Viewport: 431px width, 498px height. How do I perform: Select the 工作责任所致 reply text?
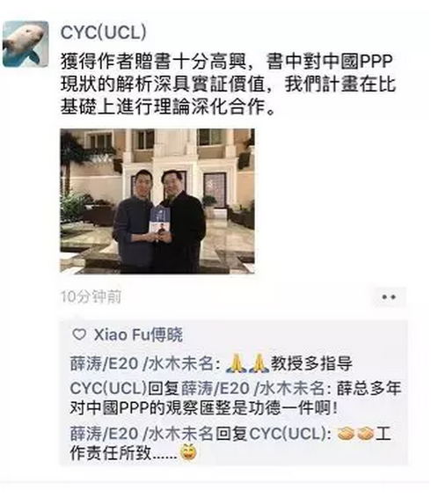click(123, 453)
